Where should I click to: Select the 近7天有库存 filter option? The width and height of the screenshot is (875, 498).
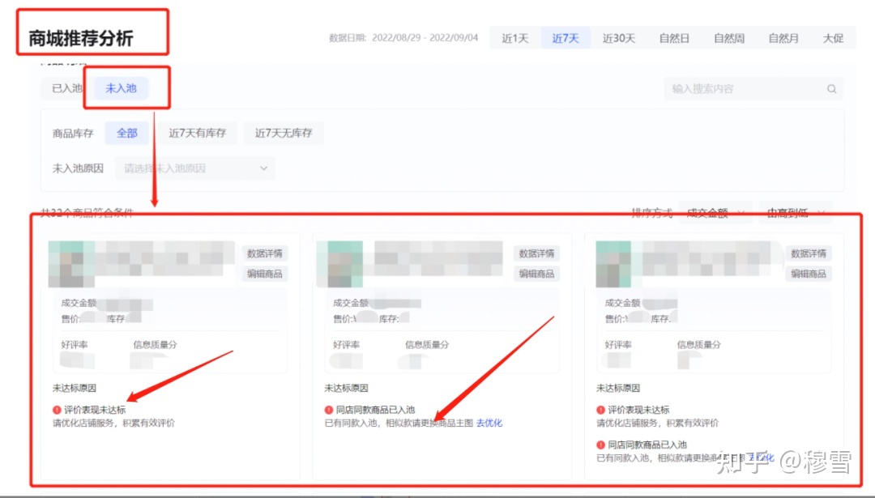(197, 134)
